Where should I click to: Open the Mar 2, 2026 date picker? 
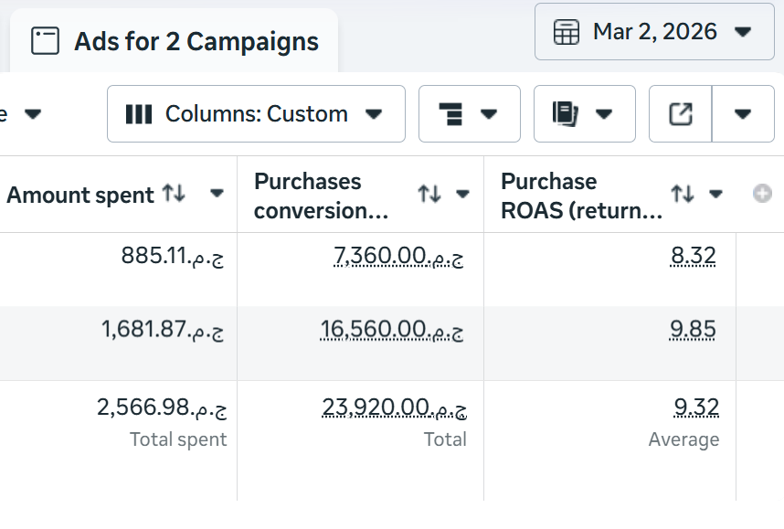(654, 31)
